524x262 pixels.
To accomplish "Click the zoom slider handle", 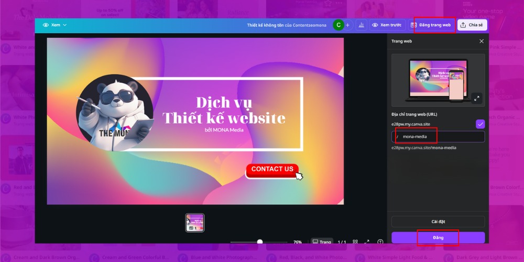I will coord(260,242).
